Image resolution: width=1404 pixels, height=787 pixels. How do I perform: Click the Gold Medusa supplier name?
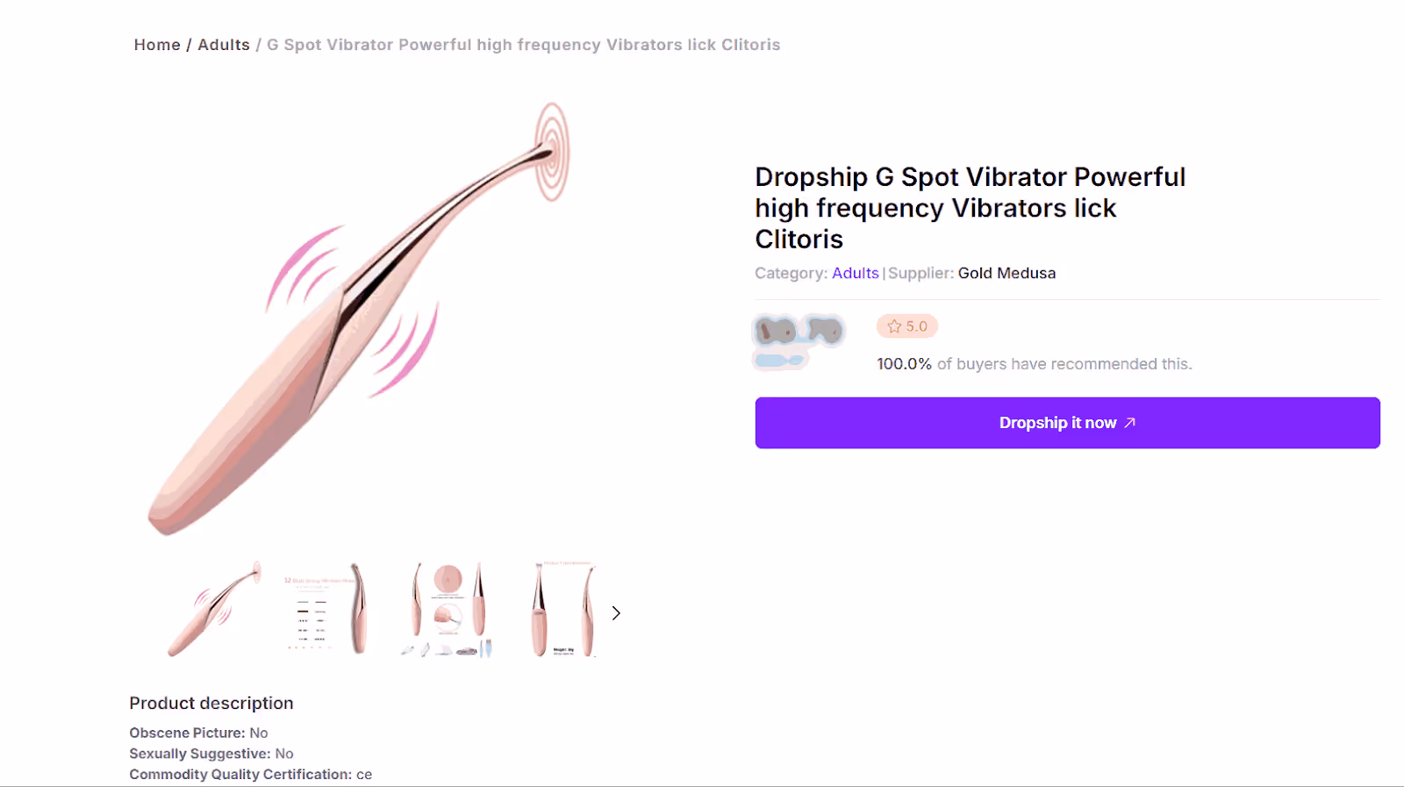[1006, 273]
